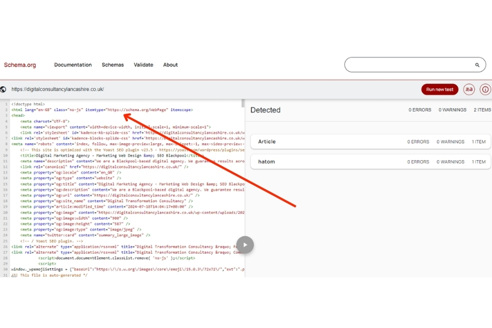
Task: Click the og:image:height meta line
Action: (75, 224)
